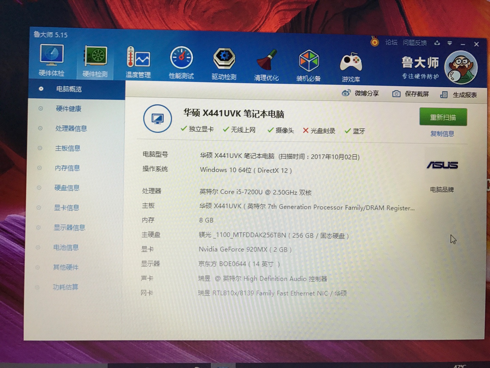Click the 镁光 MTFDDAK256TBN disk value
490x368 pixels.
(274, 235)
